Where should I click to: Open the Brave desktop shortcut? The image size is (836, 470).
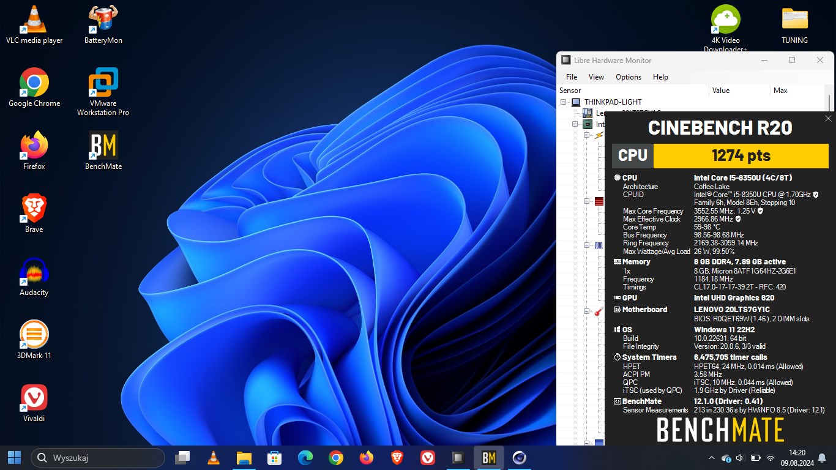[x=34, y=214]
